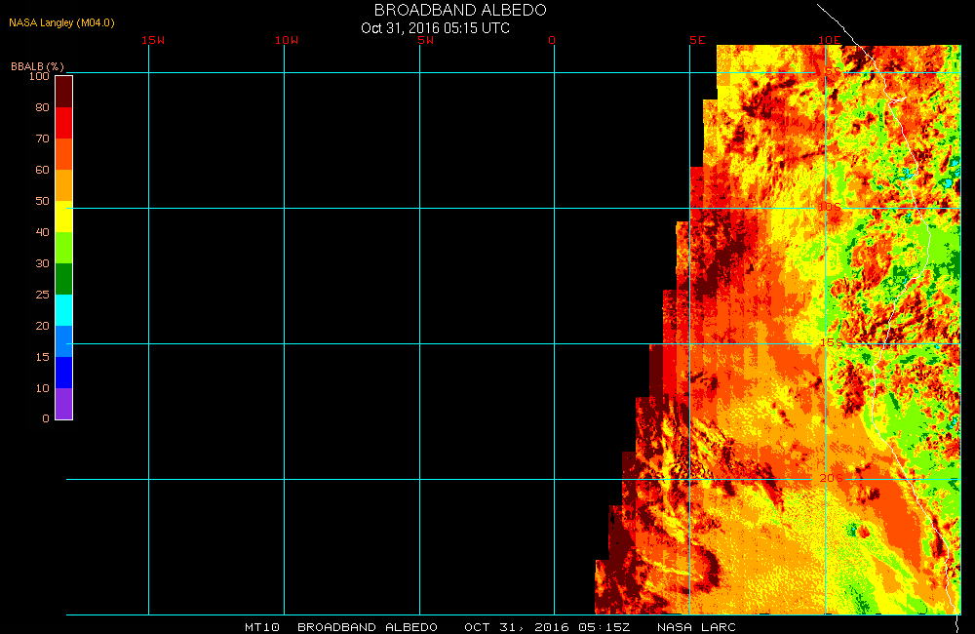Select the Oct 31, 2016 05:15 UTC timestamp
This screenshot has width=975, height=634.
(x=435, y=28)
